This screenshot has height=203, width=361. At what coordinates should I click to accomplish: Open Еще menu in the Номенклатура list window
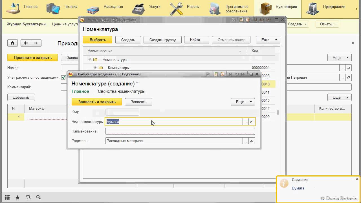(268, 40)
